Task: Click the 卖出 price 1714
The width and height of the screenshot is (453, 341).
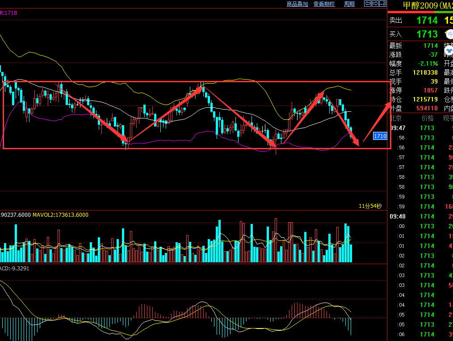Action: coord(427,20)
